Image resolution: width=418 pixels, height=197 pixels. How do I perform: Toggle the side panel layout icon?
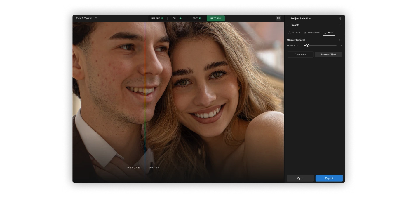(278, 18)
